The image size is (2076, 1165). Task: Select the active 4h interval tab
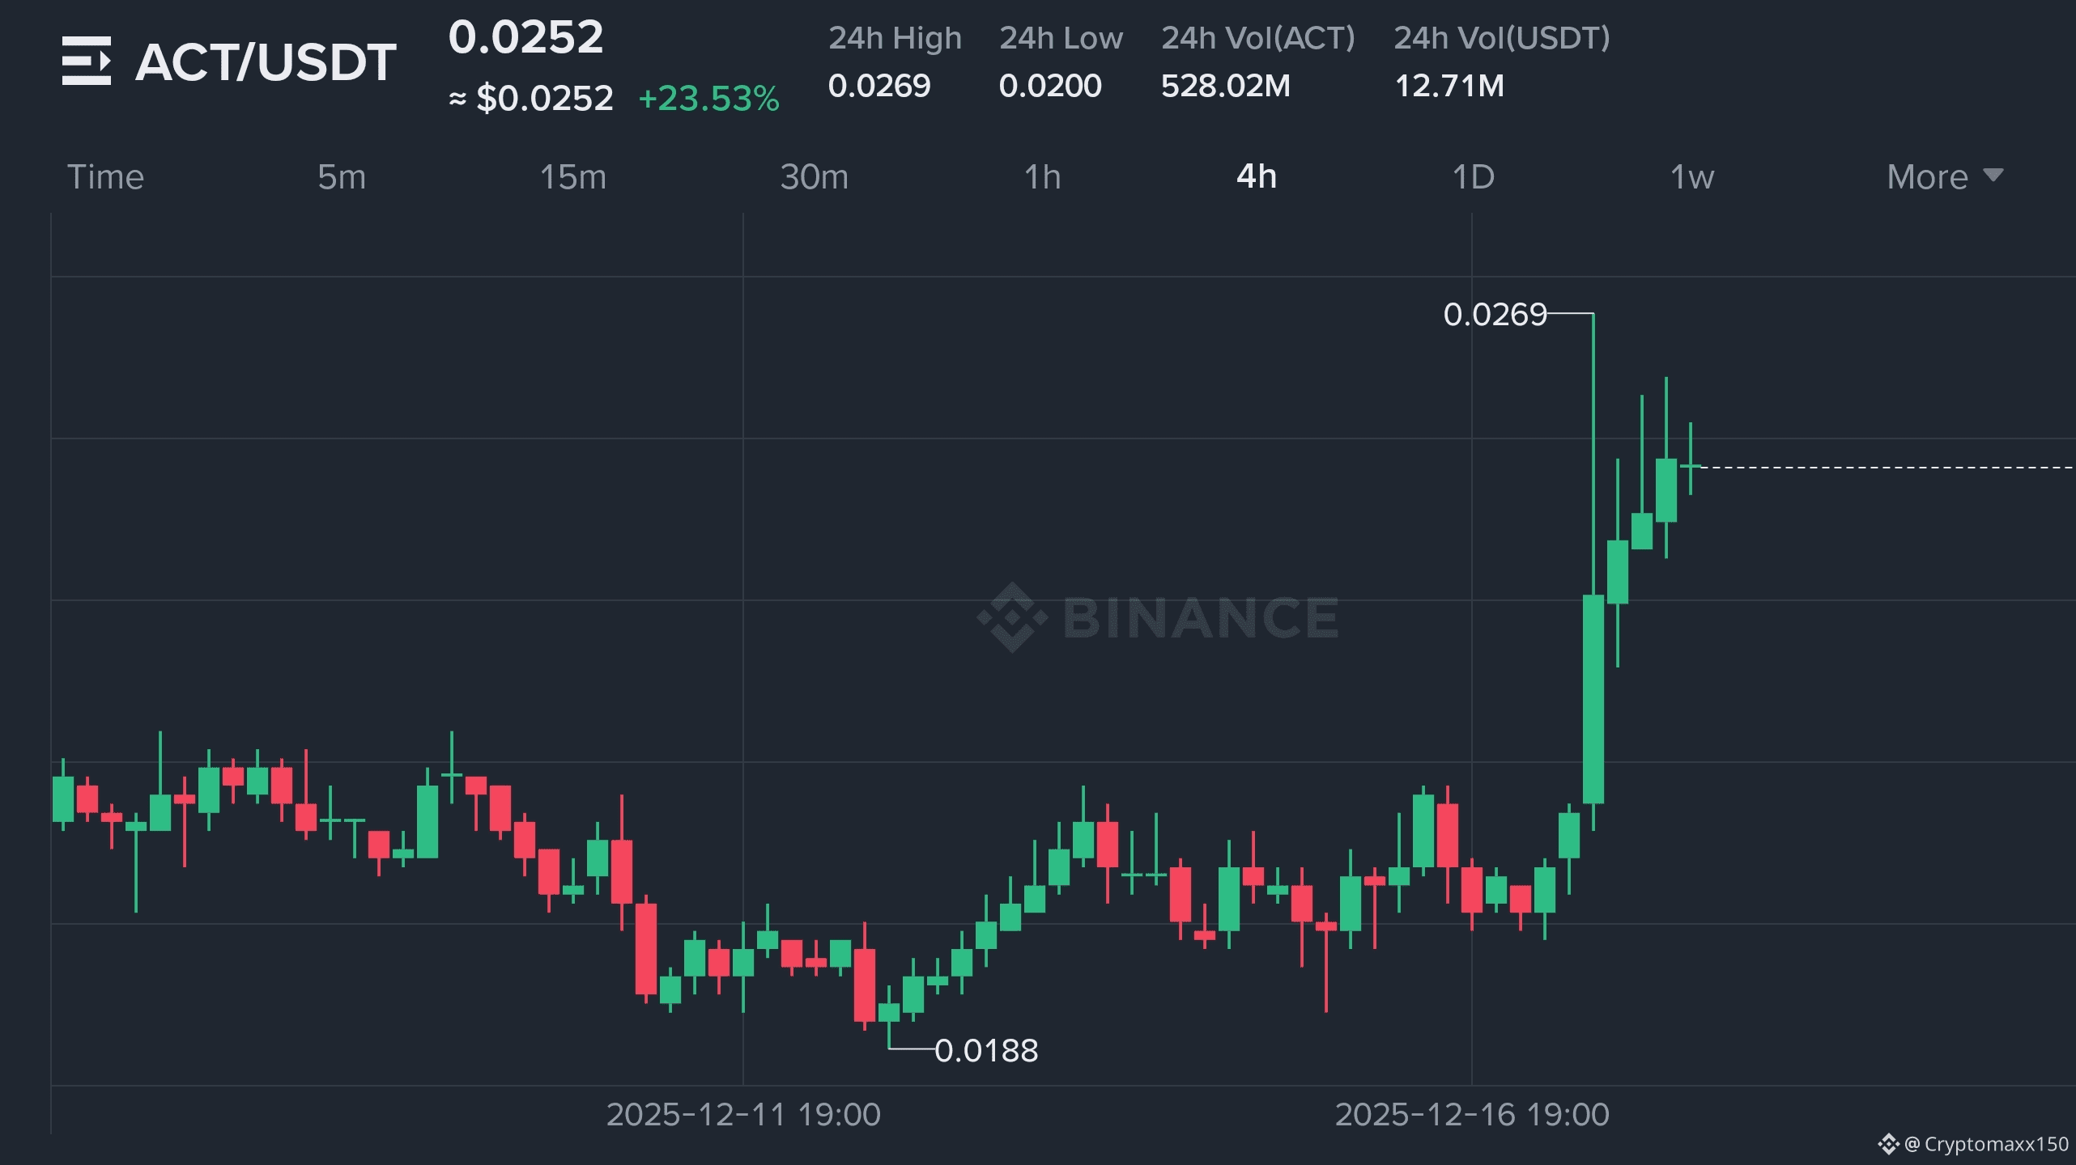1256,177
